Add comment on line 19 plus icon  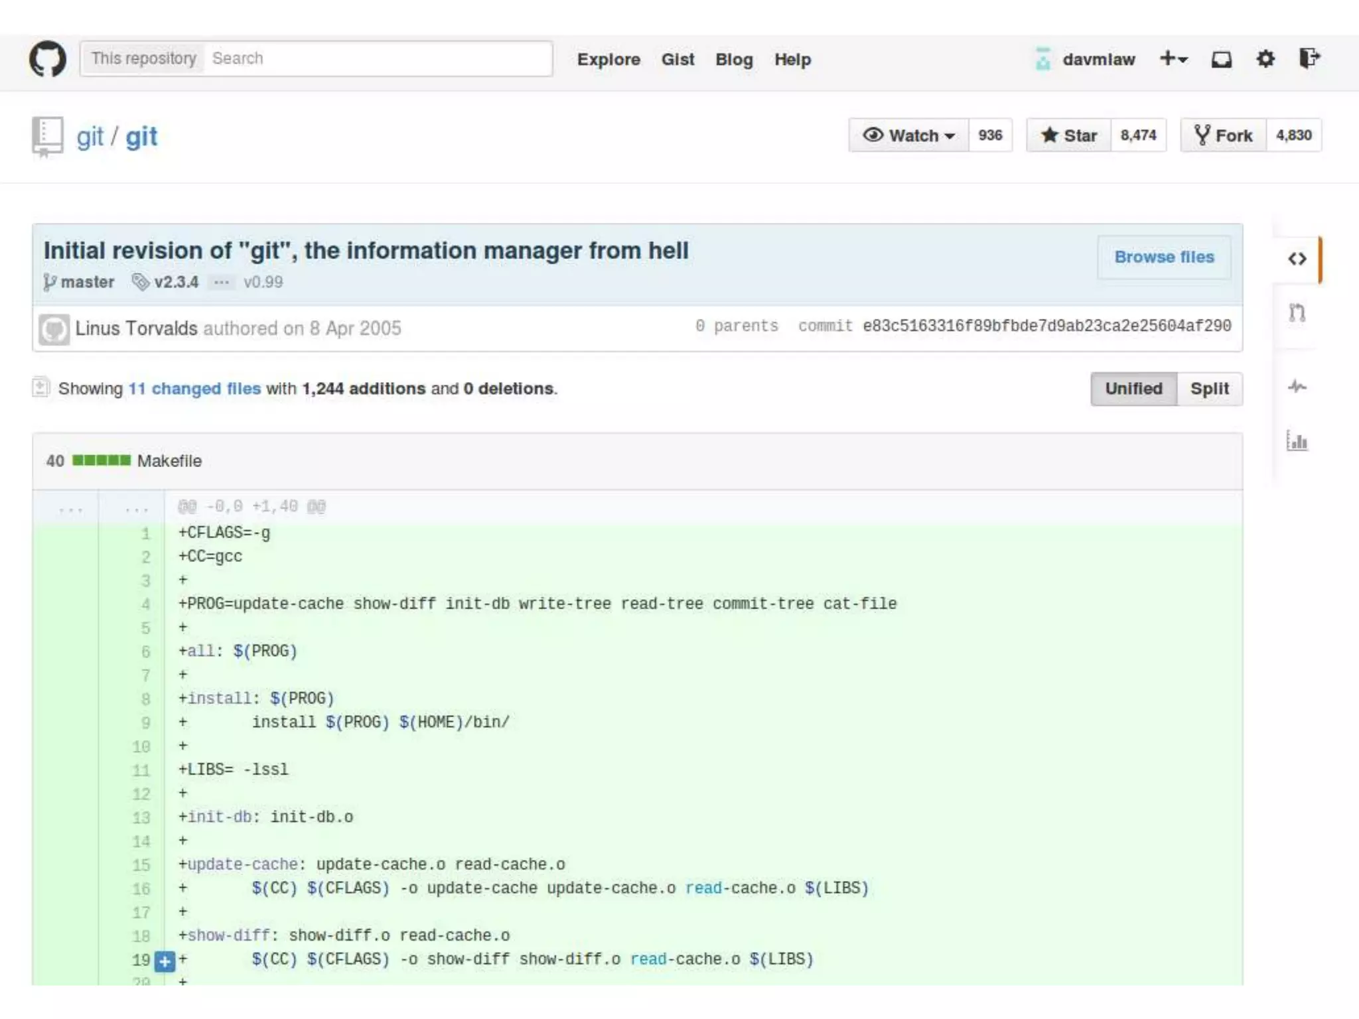tap(165, 961)
